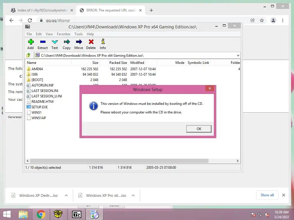
Task: Expand options for Windows XP Destr...iso
Action: (x=66, y=195)
